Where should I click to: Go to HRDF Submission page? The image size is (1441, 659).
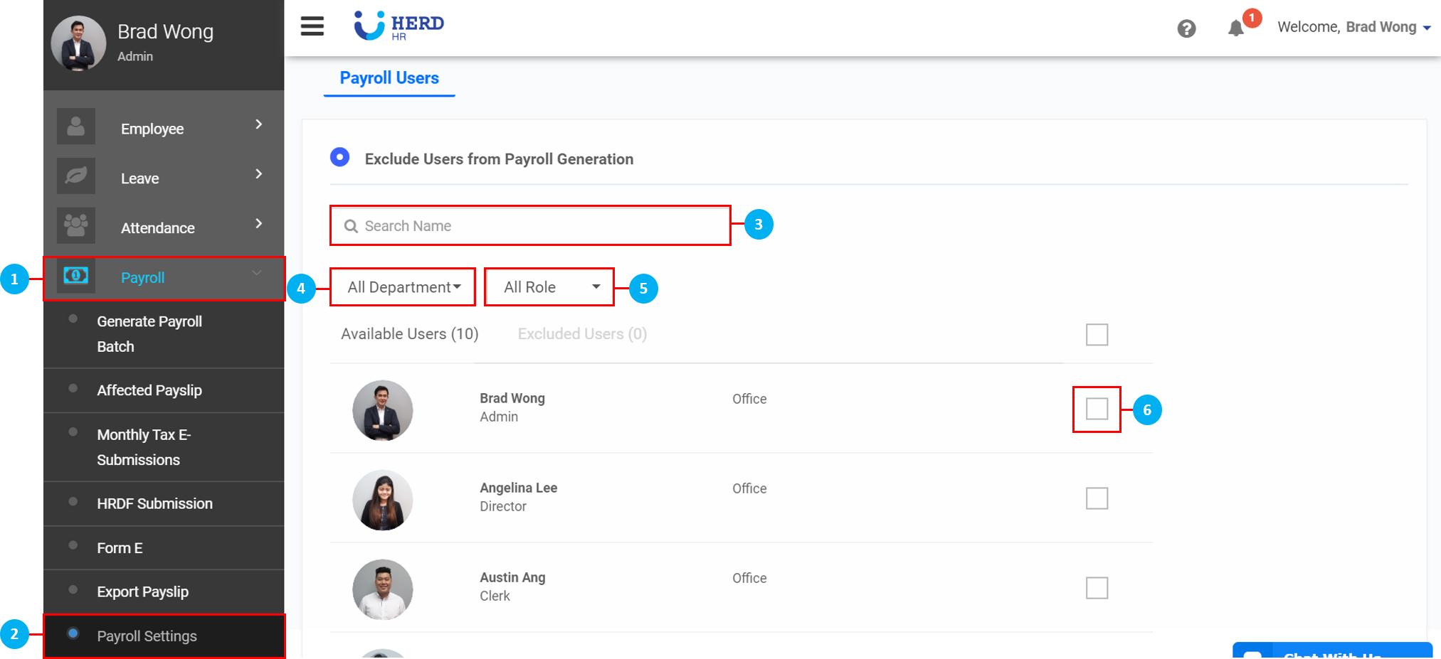154,504
